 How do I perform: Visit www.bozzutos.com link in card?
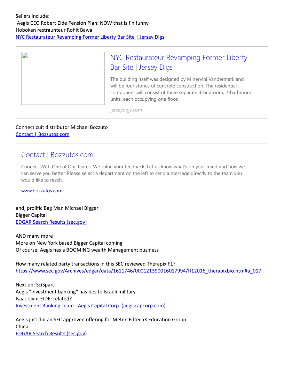tap(42, 191)
